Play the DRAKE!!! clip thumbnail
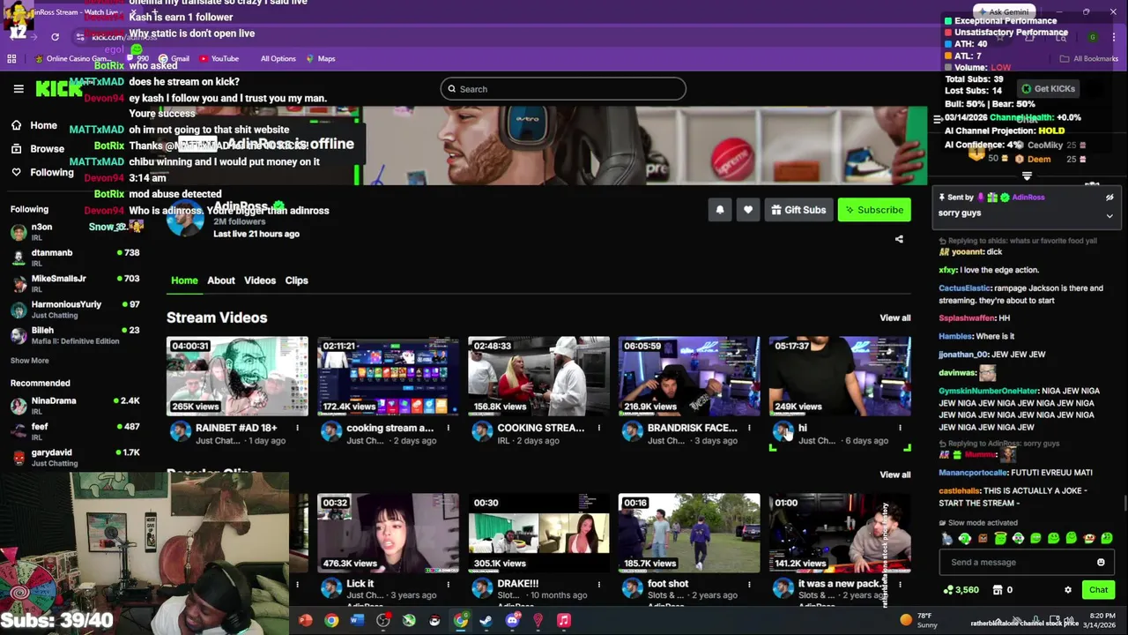Image resolution: width=1128 pixels, height=635 pixels. 538,533
